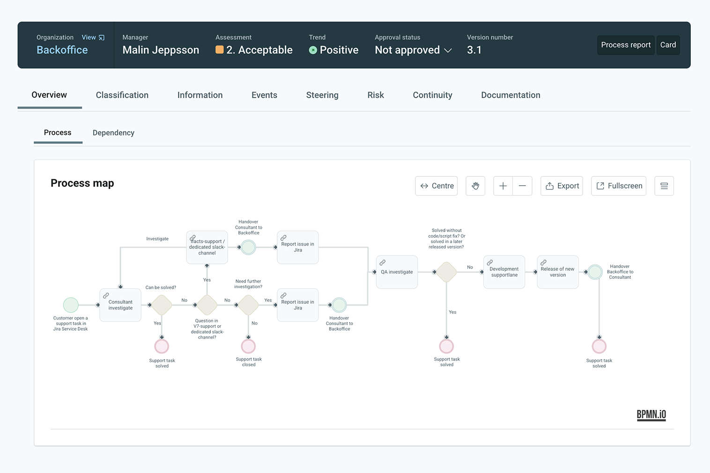
Task: Click link icon on Release of new version
Action: click(544, 262)
